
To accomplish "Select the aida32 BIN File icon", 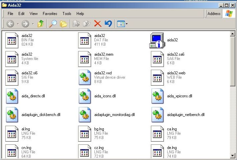I will [x=12, y=40].
